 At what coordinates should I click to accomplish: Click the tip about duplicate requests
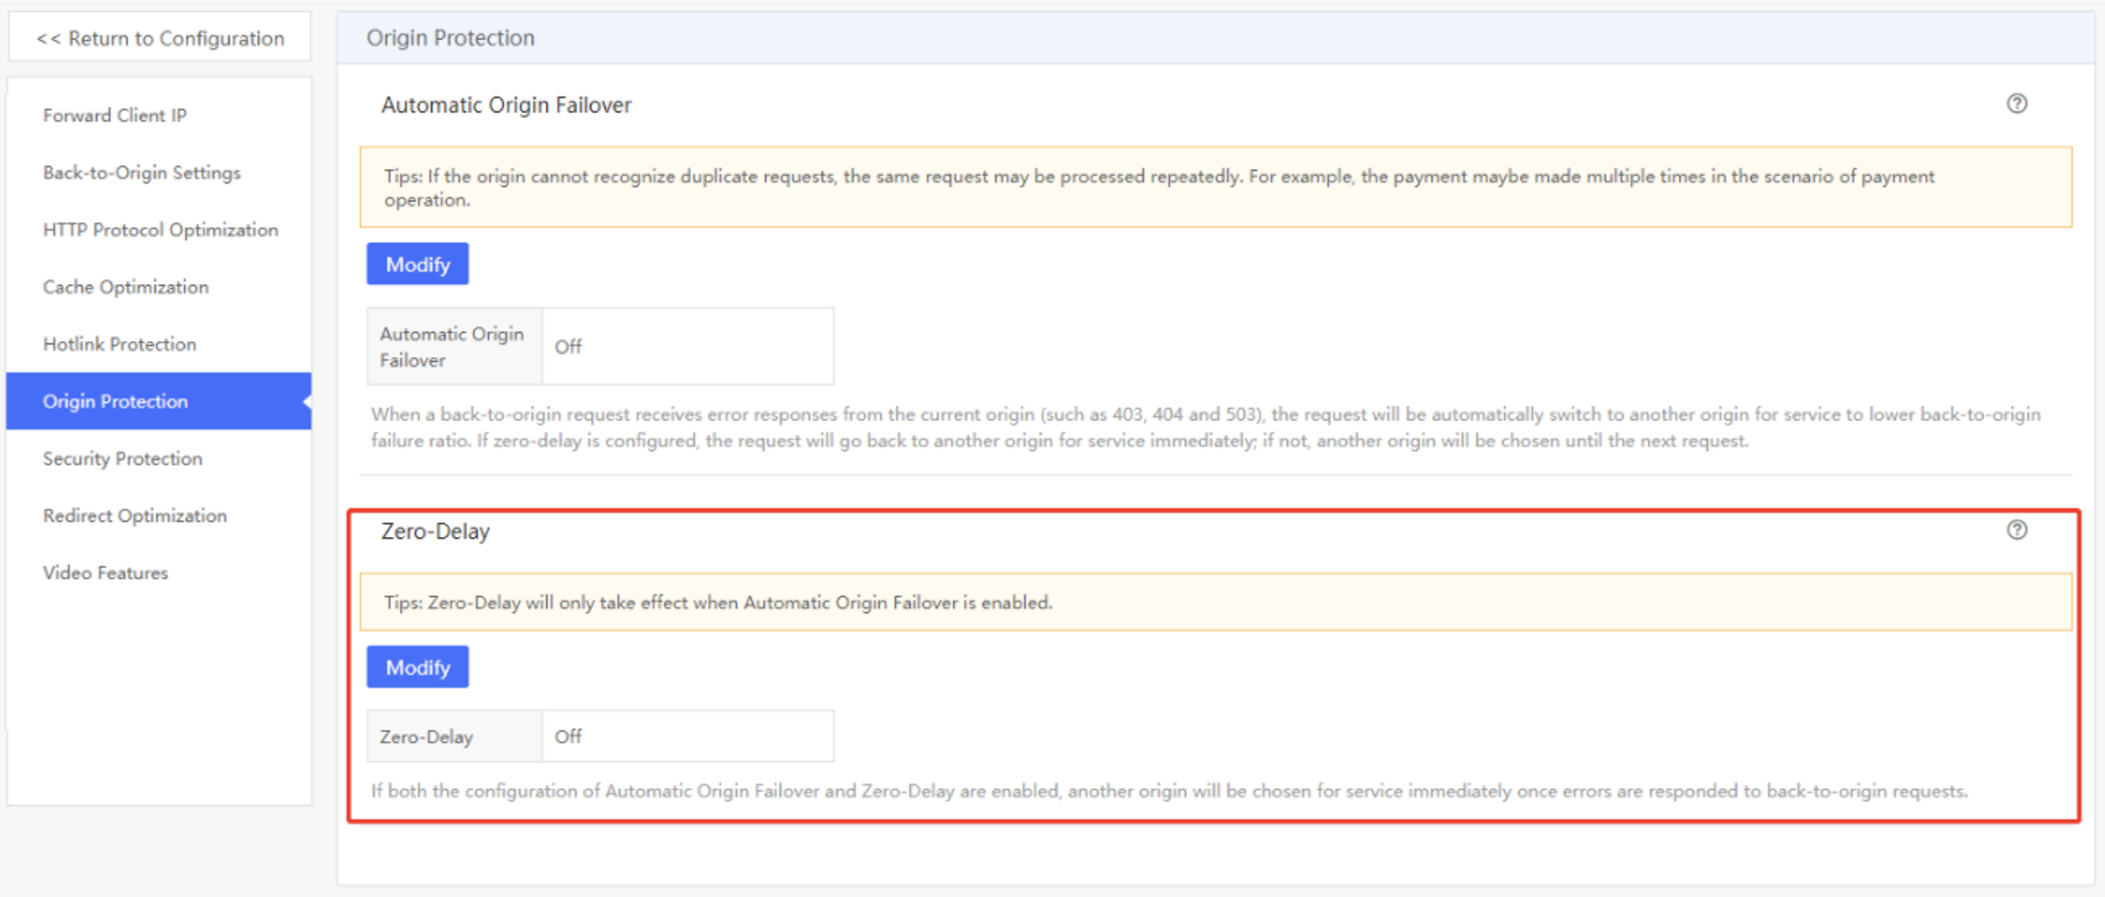click(x=1216, y=187)
